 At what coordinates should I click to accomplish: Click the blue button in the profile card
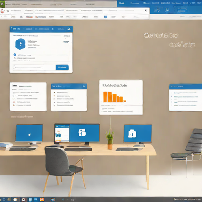tap(62, 67)
